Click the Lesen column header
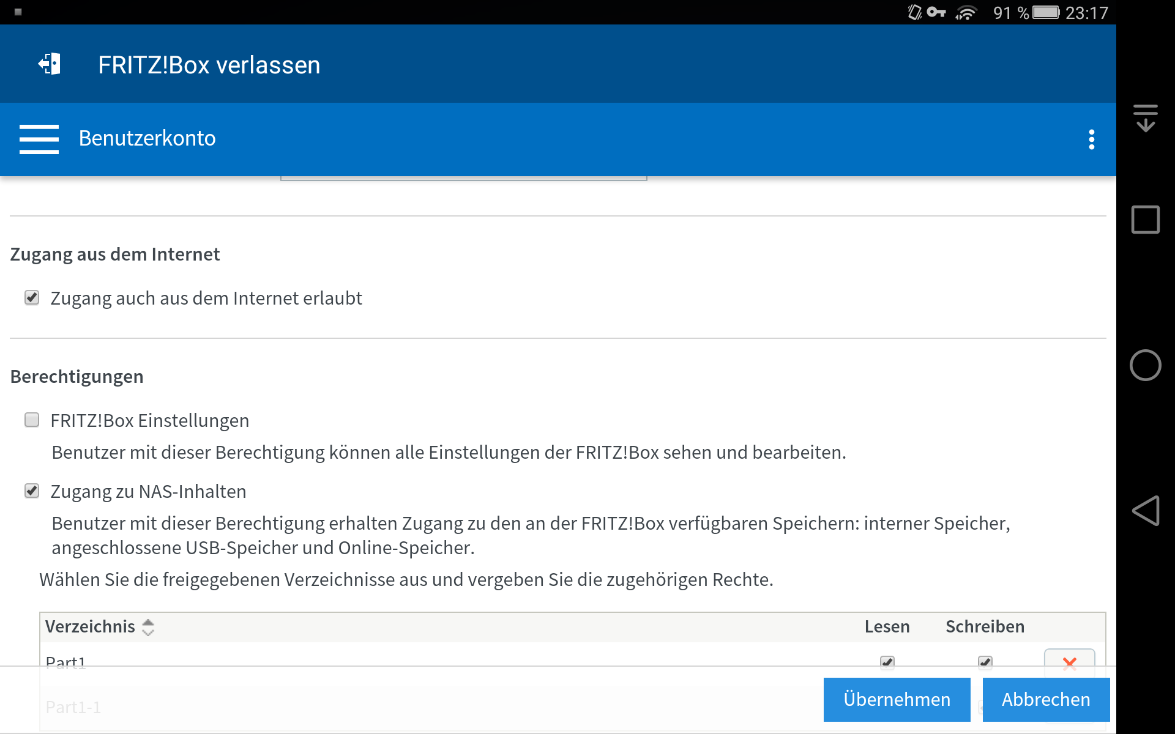Screen dimensions: 1175x734 coord(887,626)
